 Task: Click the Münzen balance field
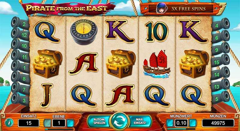pyautogui.click(x=218, y=123)
